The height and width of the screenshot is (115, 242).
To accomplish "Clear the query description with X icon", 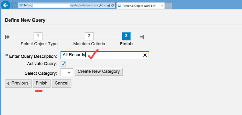I will pos(145,55).
